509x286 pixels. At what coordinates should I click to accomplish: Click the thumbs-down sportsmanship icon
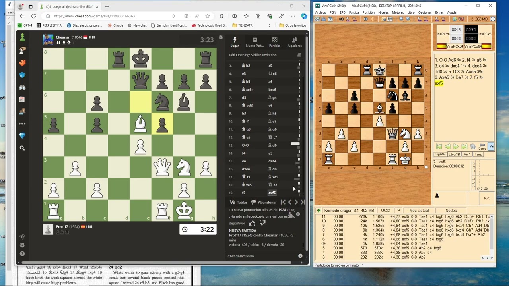pos(262,223)
